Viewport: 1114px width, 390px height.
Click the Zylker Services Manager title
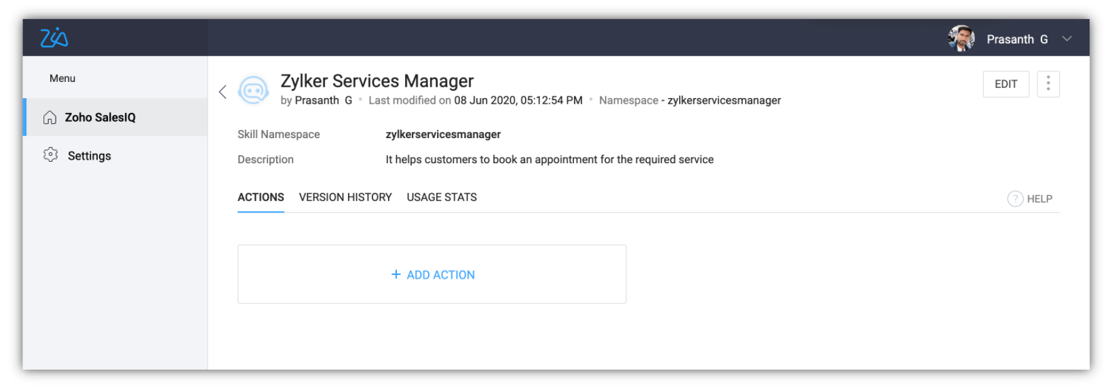pos(377,81)
